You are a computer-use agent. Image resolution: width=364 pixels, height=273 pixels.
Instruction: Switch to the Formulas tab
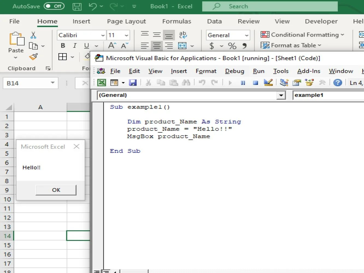pyautogui.click(x=177, y=21)
